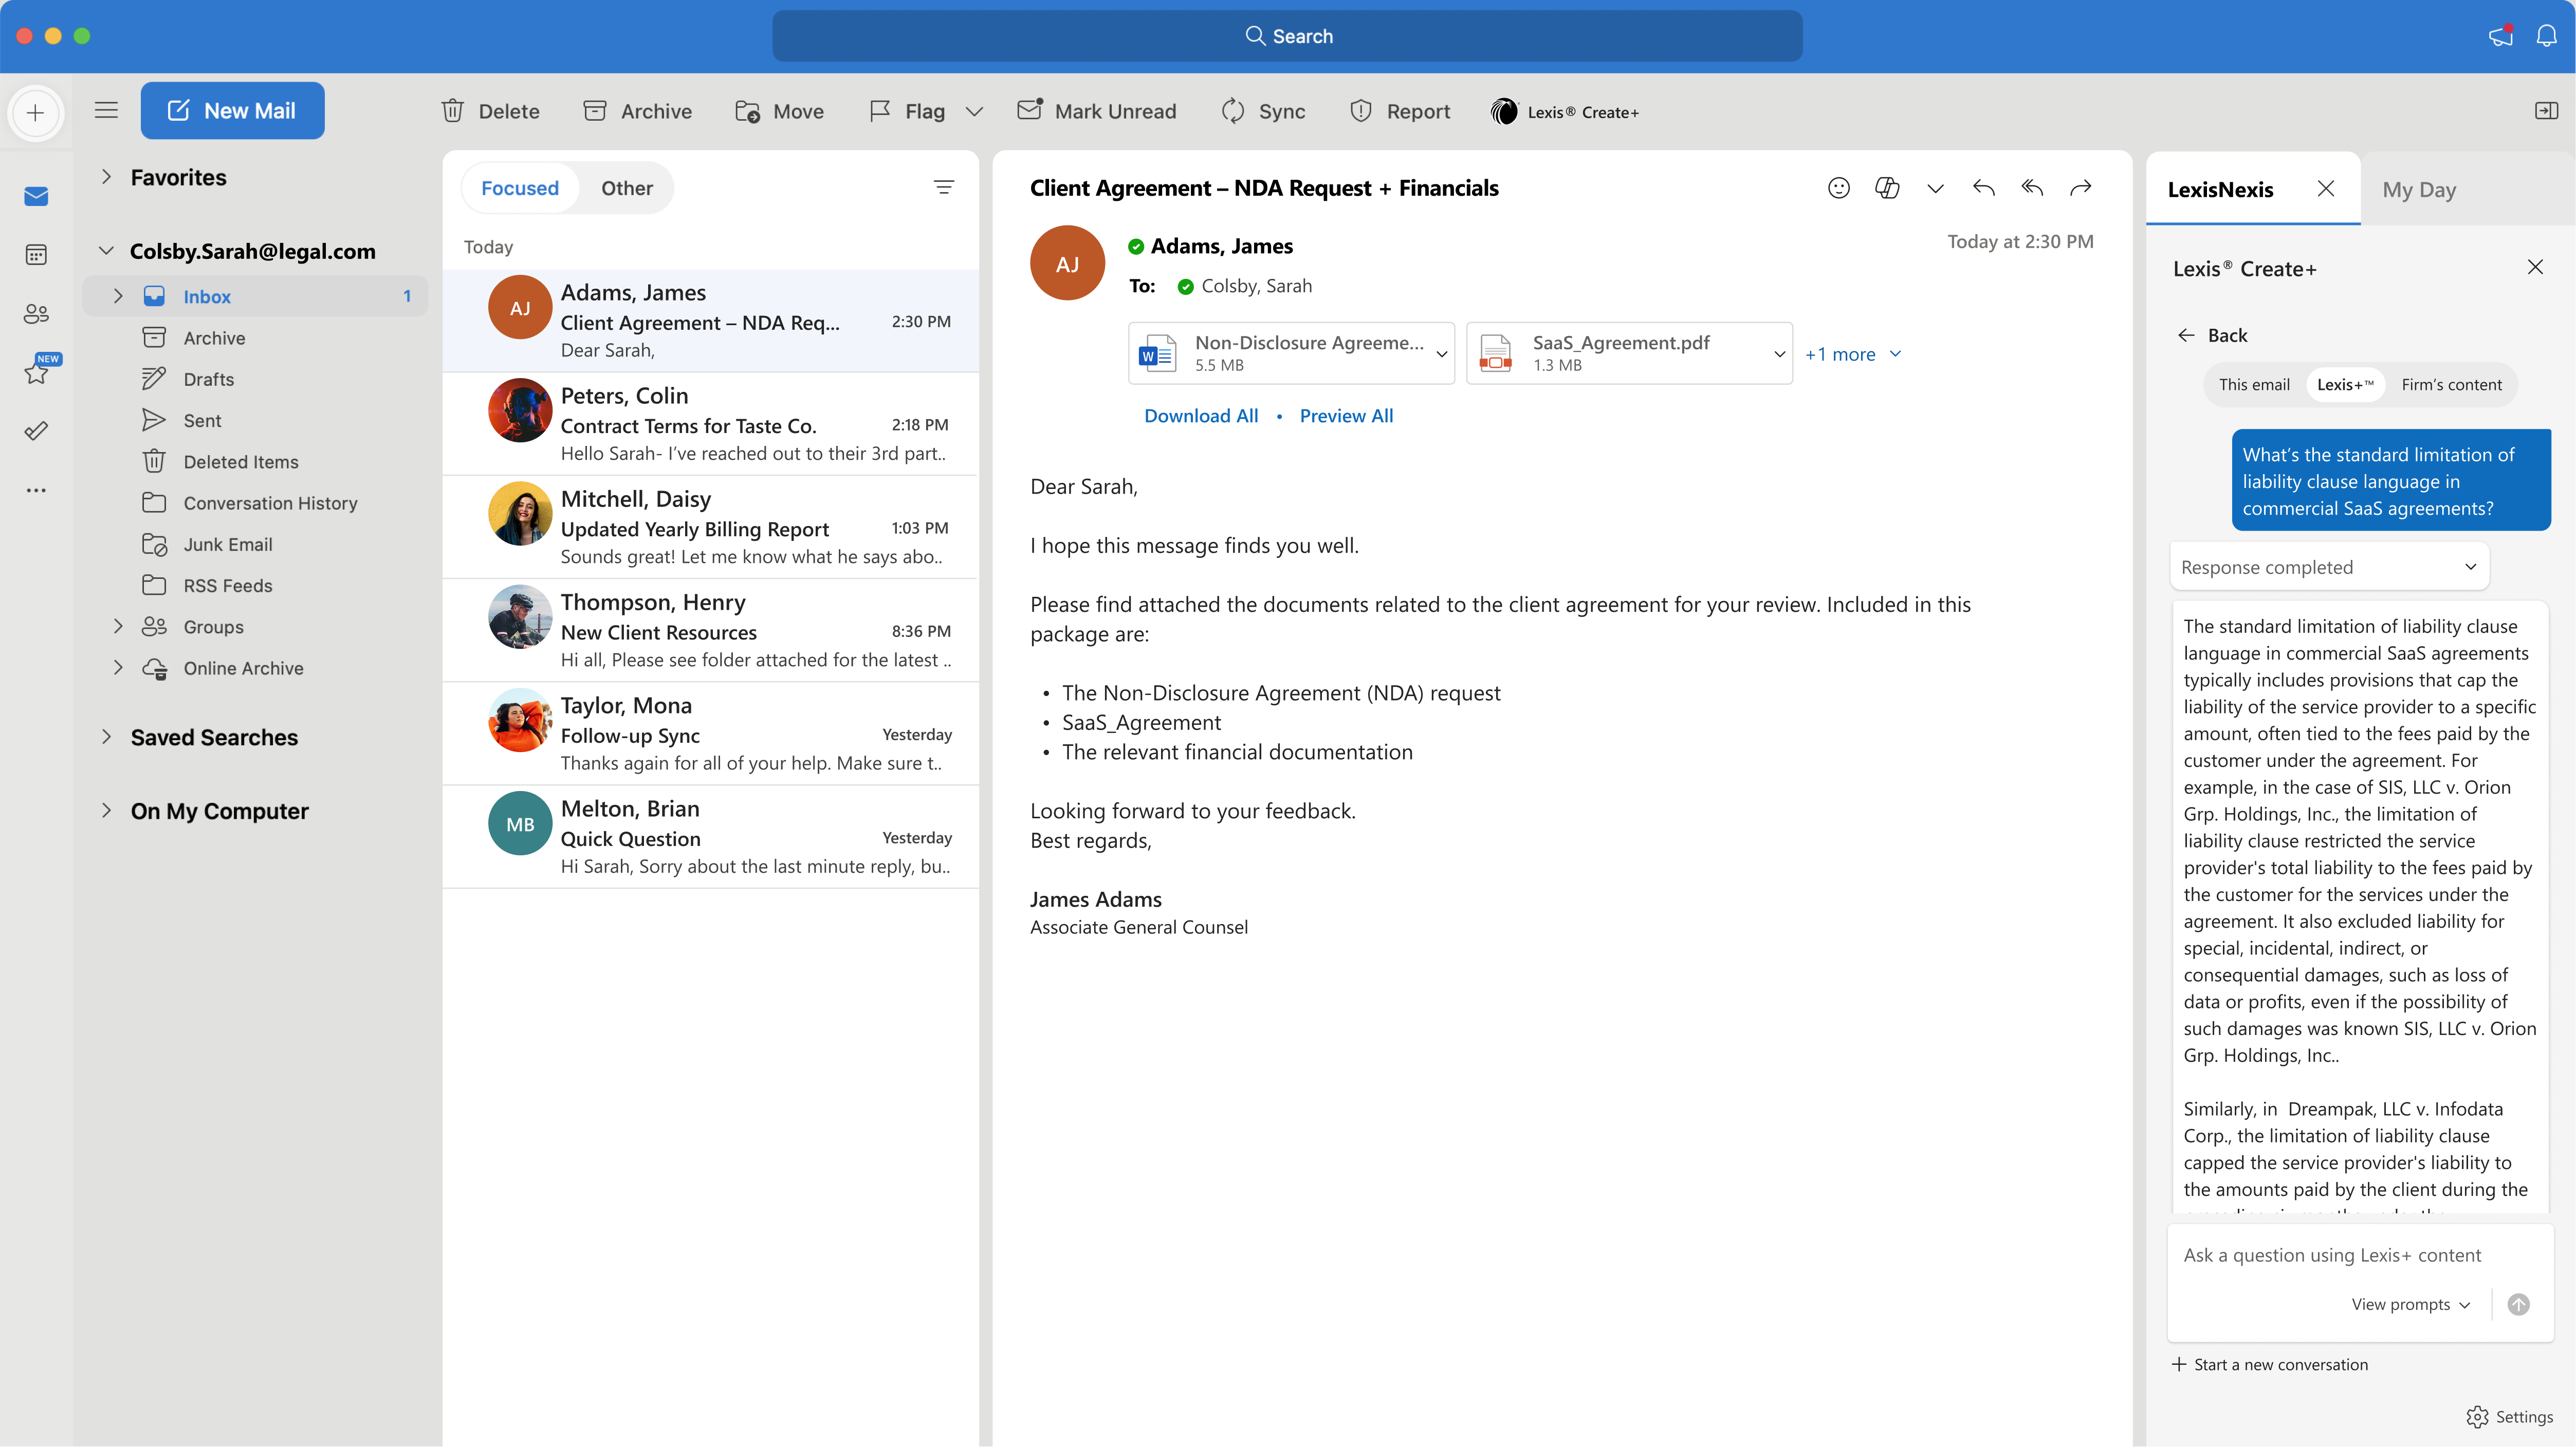Reply to the email
This screenshot has height=1447, width=2576.
[1984, 188]
